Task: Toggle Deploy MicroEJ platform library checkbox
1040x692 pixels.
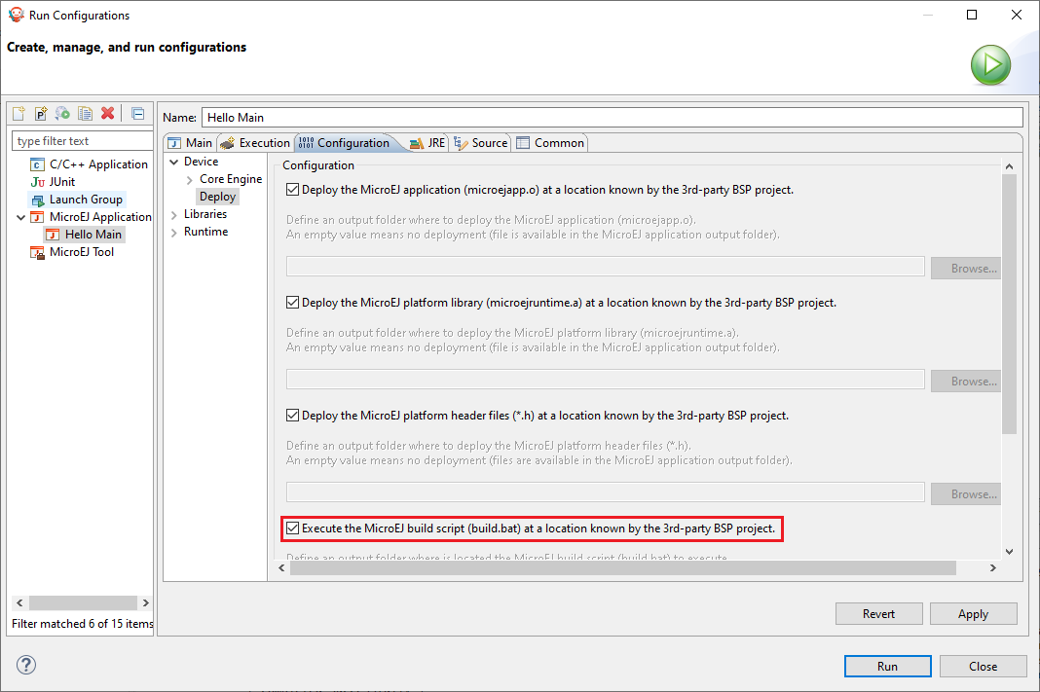Action: tap(292, 303)
